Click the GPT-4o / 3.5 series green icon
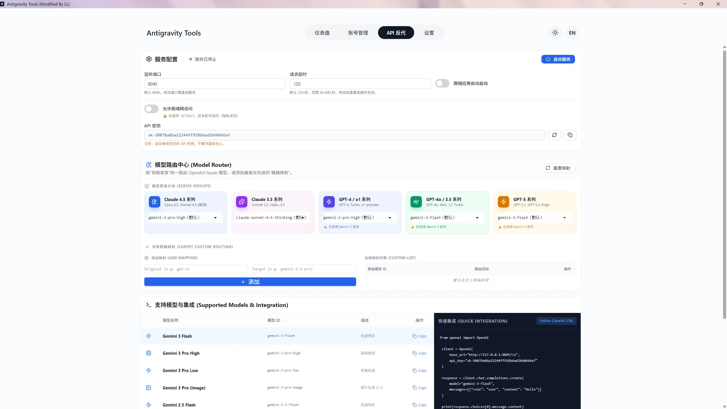 pyautogui.click(x=416, y=202)
